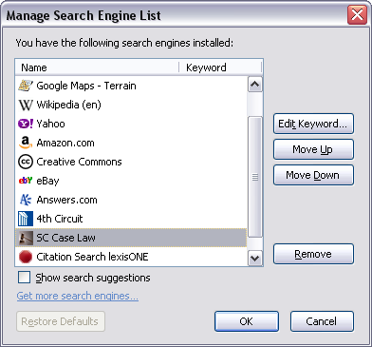Click the red Citation Search lexisONE icon

(26, 257)
